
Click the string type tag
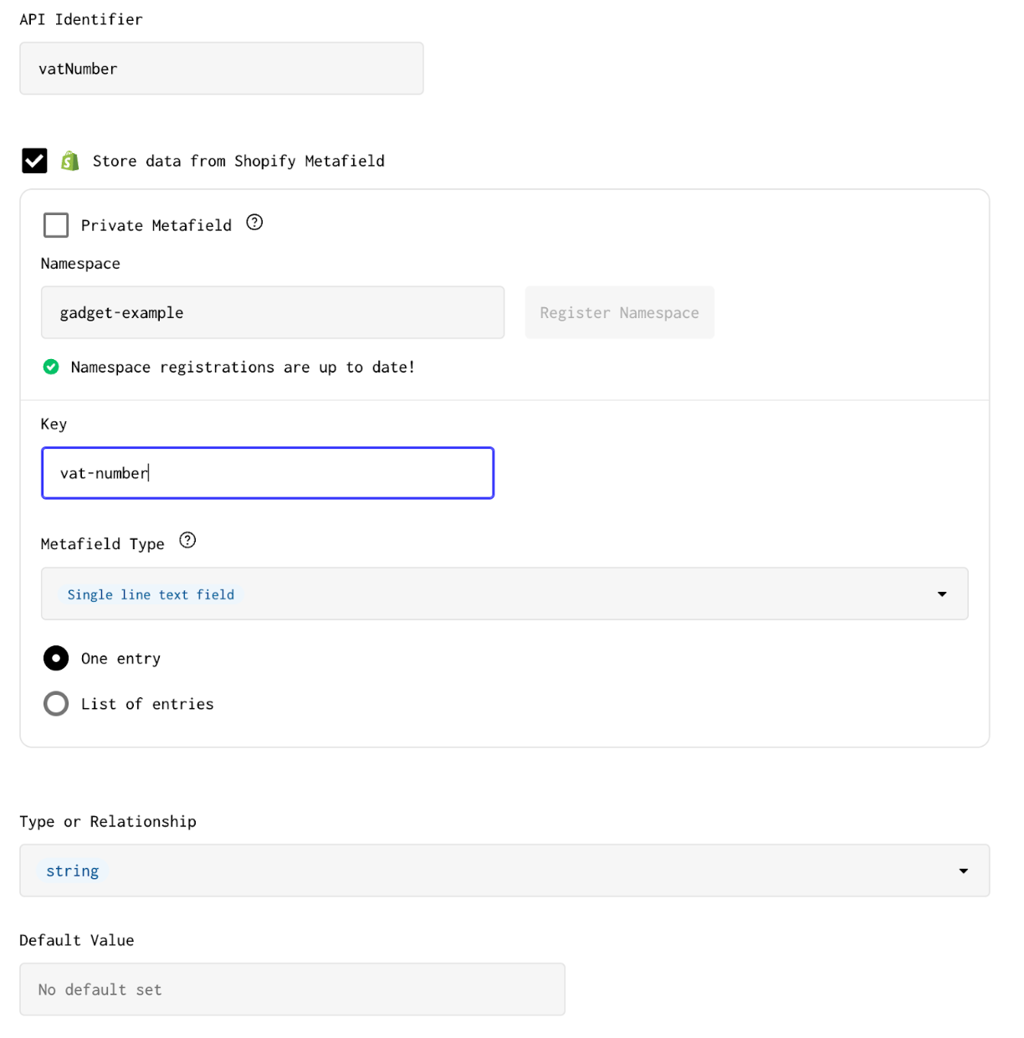pos(73,871)
